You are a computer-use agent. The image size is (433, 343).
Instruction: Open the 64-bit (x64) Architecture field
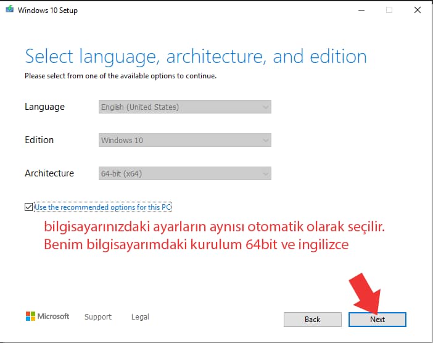(x=179, y=174)
